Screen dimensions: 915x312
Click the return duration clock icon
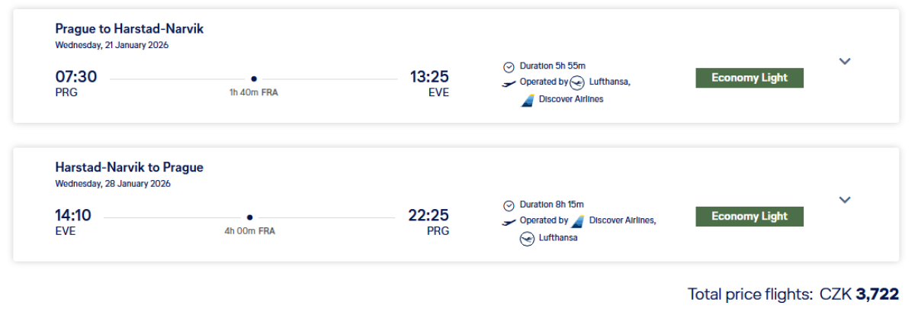[x=509, y=205]
